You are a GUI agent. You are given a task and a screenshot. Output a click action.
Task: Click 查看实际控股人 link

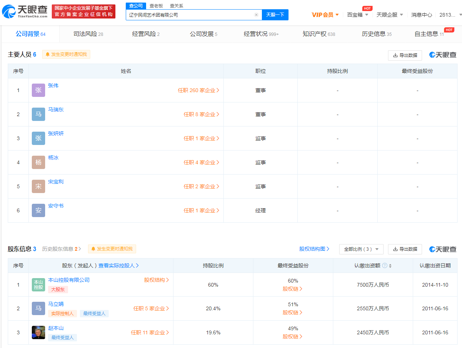(x=118, y=266)
